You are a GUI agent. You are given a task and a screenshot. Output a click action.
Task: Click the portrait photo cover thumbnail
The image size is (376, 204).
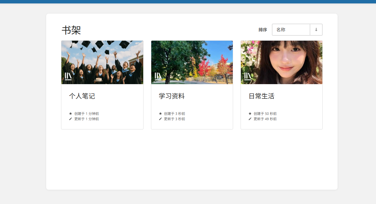[281, 62]
